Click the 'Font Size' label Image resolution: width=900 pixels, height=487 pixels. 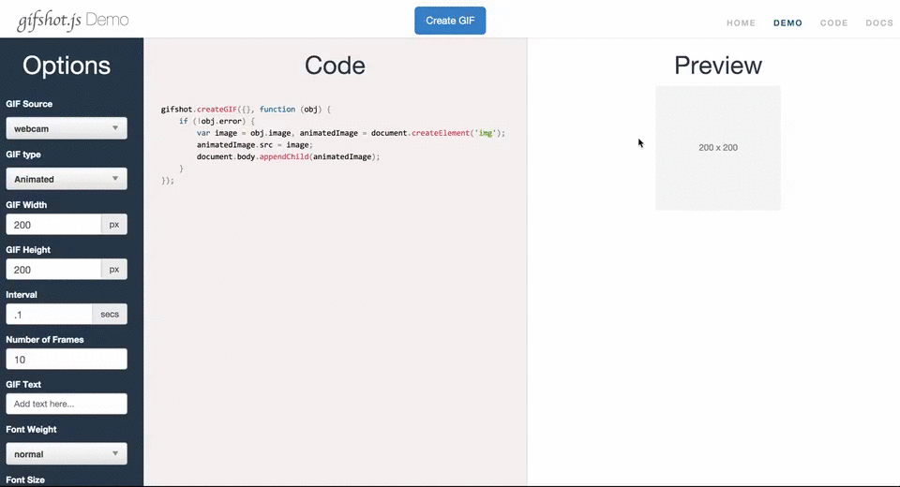[25, 480]
